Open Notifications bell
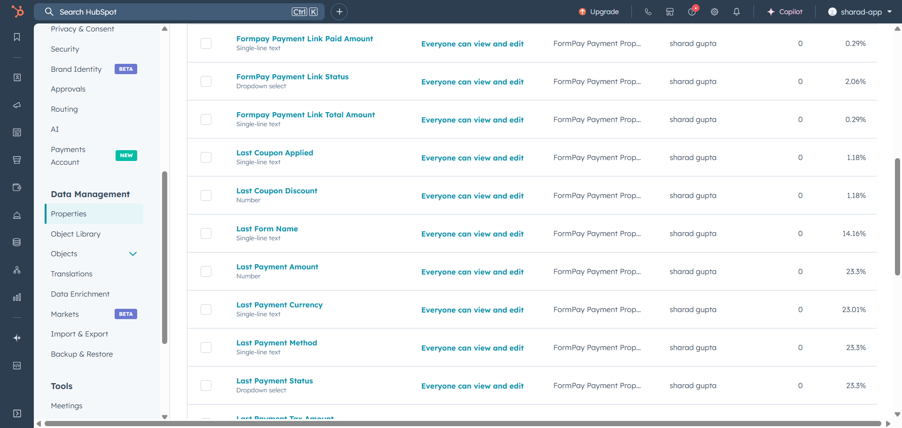This screenshot has height=428, width=902. (x=737, y=12)
